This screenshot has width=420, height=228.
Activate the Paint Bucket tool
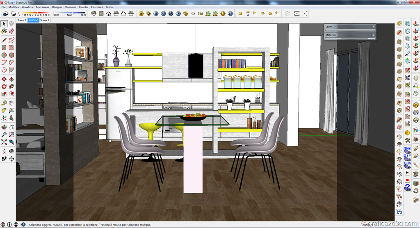click(4, 31)
